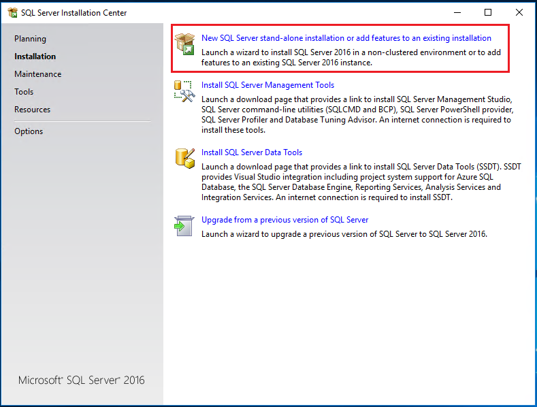Maximize the Installation Center window
The width and height of the screenshot is (537, 407).
(488, 13)
